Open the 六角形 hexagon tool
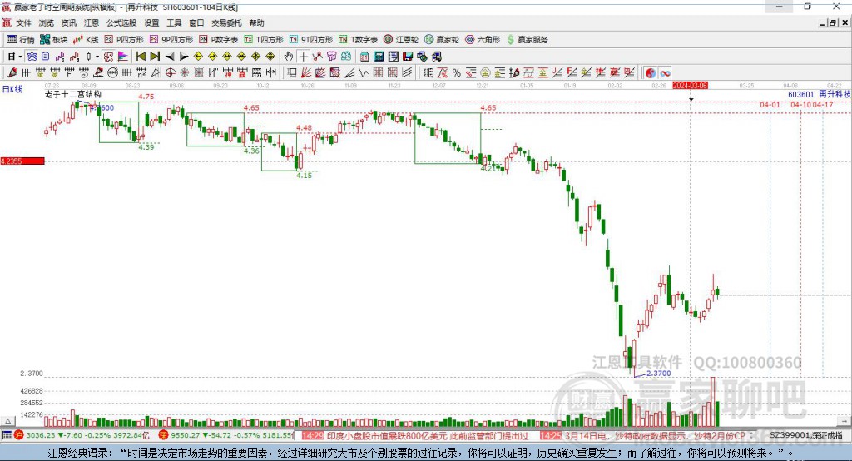This screenshot has width=852, height=461. pos(483,40)
